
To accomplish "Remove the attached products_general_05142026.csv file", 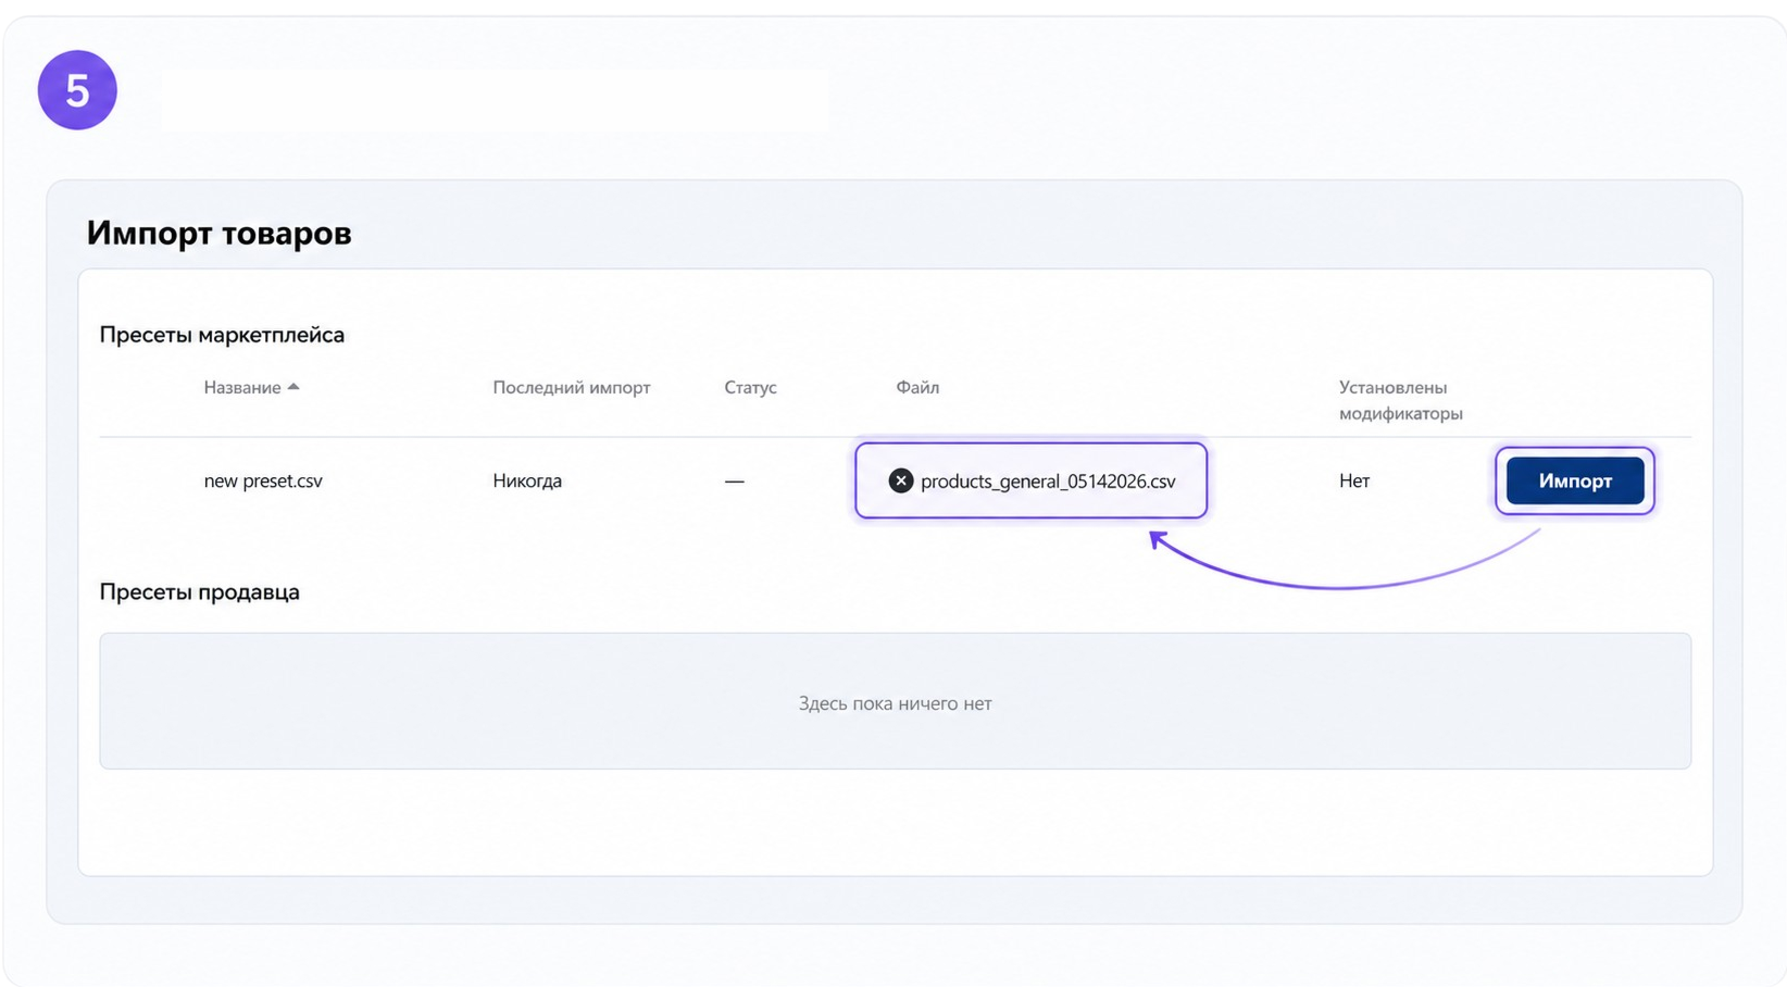I will click(x=901, y=480).
